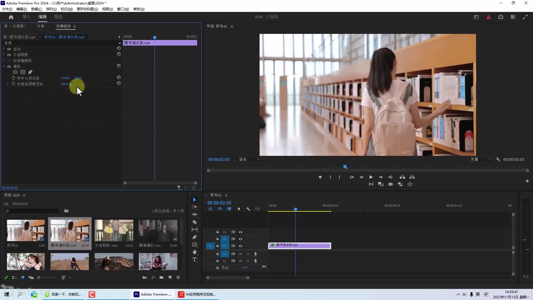Select the Track Select Forward tool

pyautogui.click(x=195, y=207)
